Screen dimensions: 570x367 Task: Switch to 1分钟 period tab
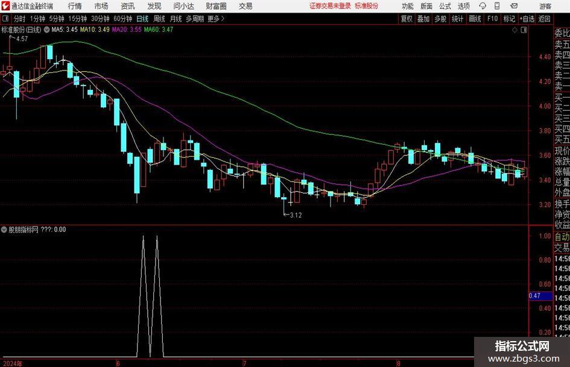[37, 19]
